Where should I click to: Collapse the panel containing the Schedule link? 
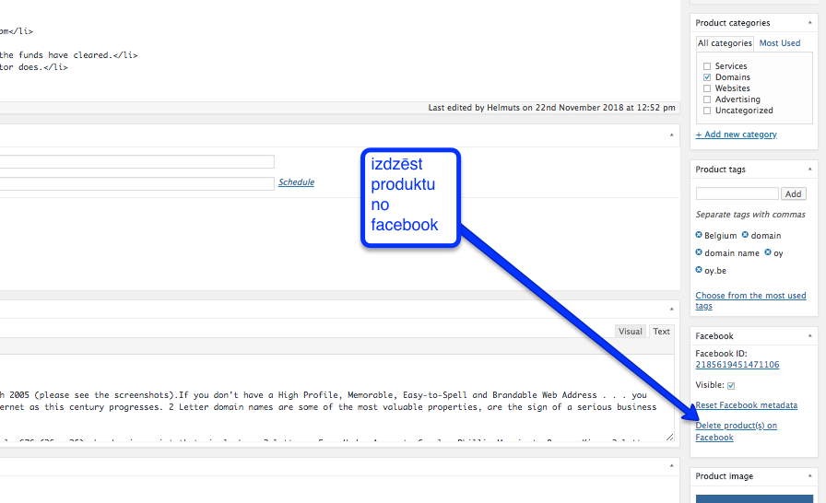pos(672,135)
